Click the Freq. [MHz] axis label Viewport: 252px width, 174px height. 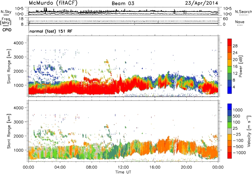click(6, 21)
